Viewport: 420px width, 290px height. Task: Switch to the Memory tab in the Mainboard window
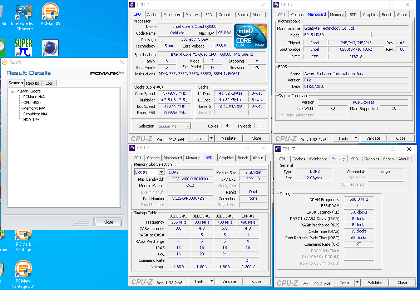coord(337,15)
